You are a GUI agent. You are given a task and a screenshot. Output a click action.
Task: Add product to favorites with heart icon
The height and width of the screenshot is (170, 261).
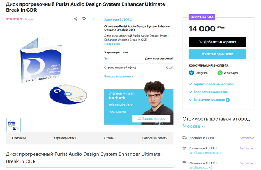click(84, 19)
